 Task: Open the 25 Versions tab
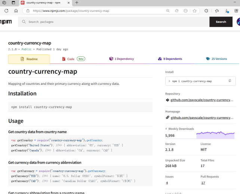[216, 59]
